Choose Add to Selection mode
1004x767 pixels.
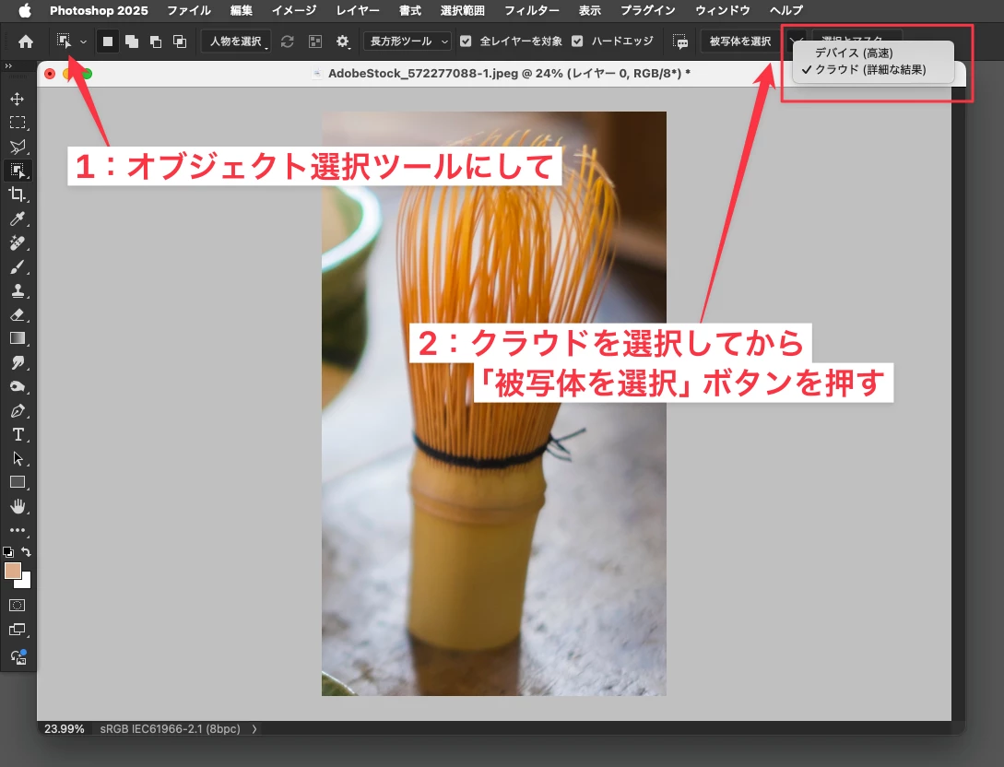(x=132, y=41)
